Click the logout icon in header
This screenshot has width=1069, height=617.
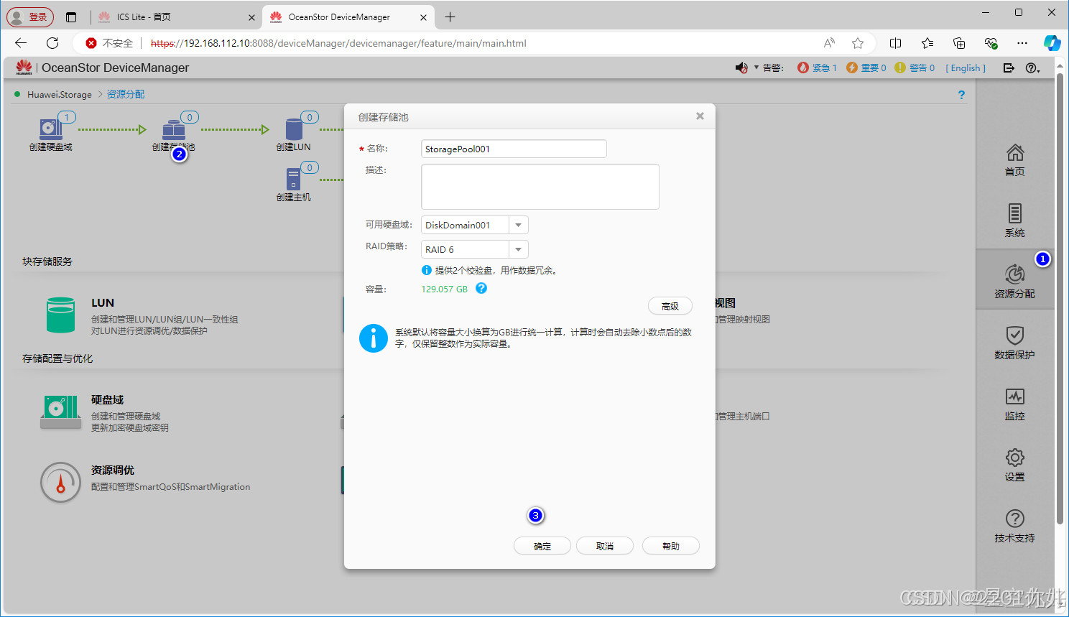click(x=1009, y=68)
